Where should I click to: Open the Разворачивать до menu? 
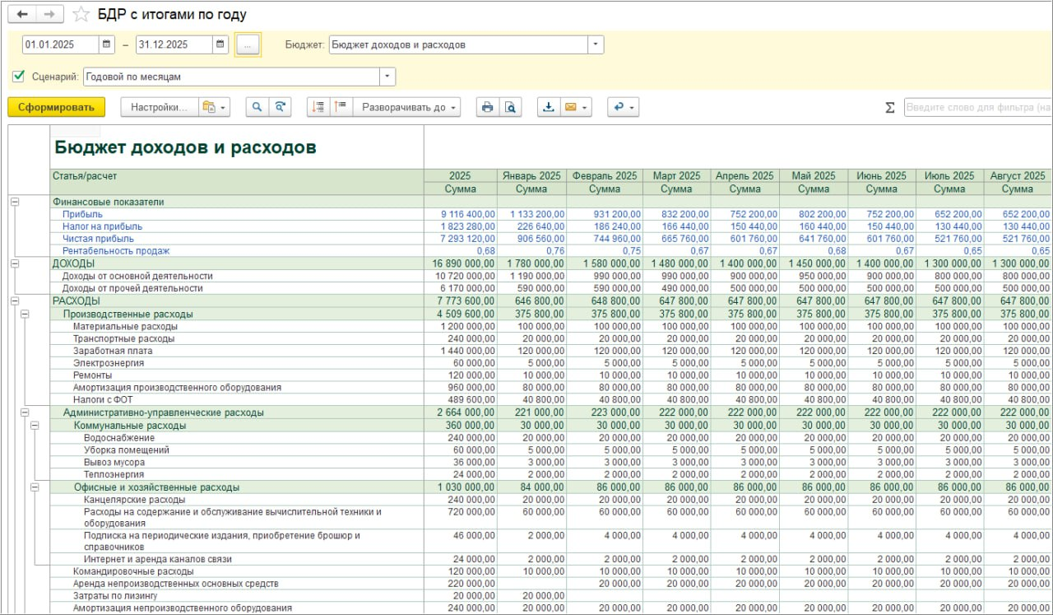(x=407, y=107)
